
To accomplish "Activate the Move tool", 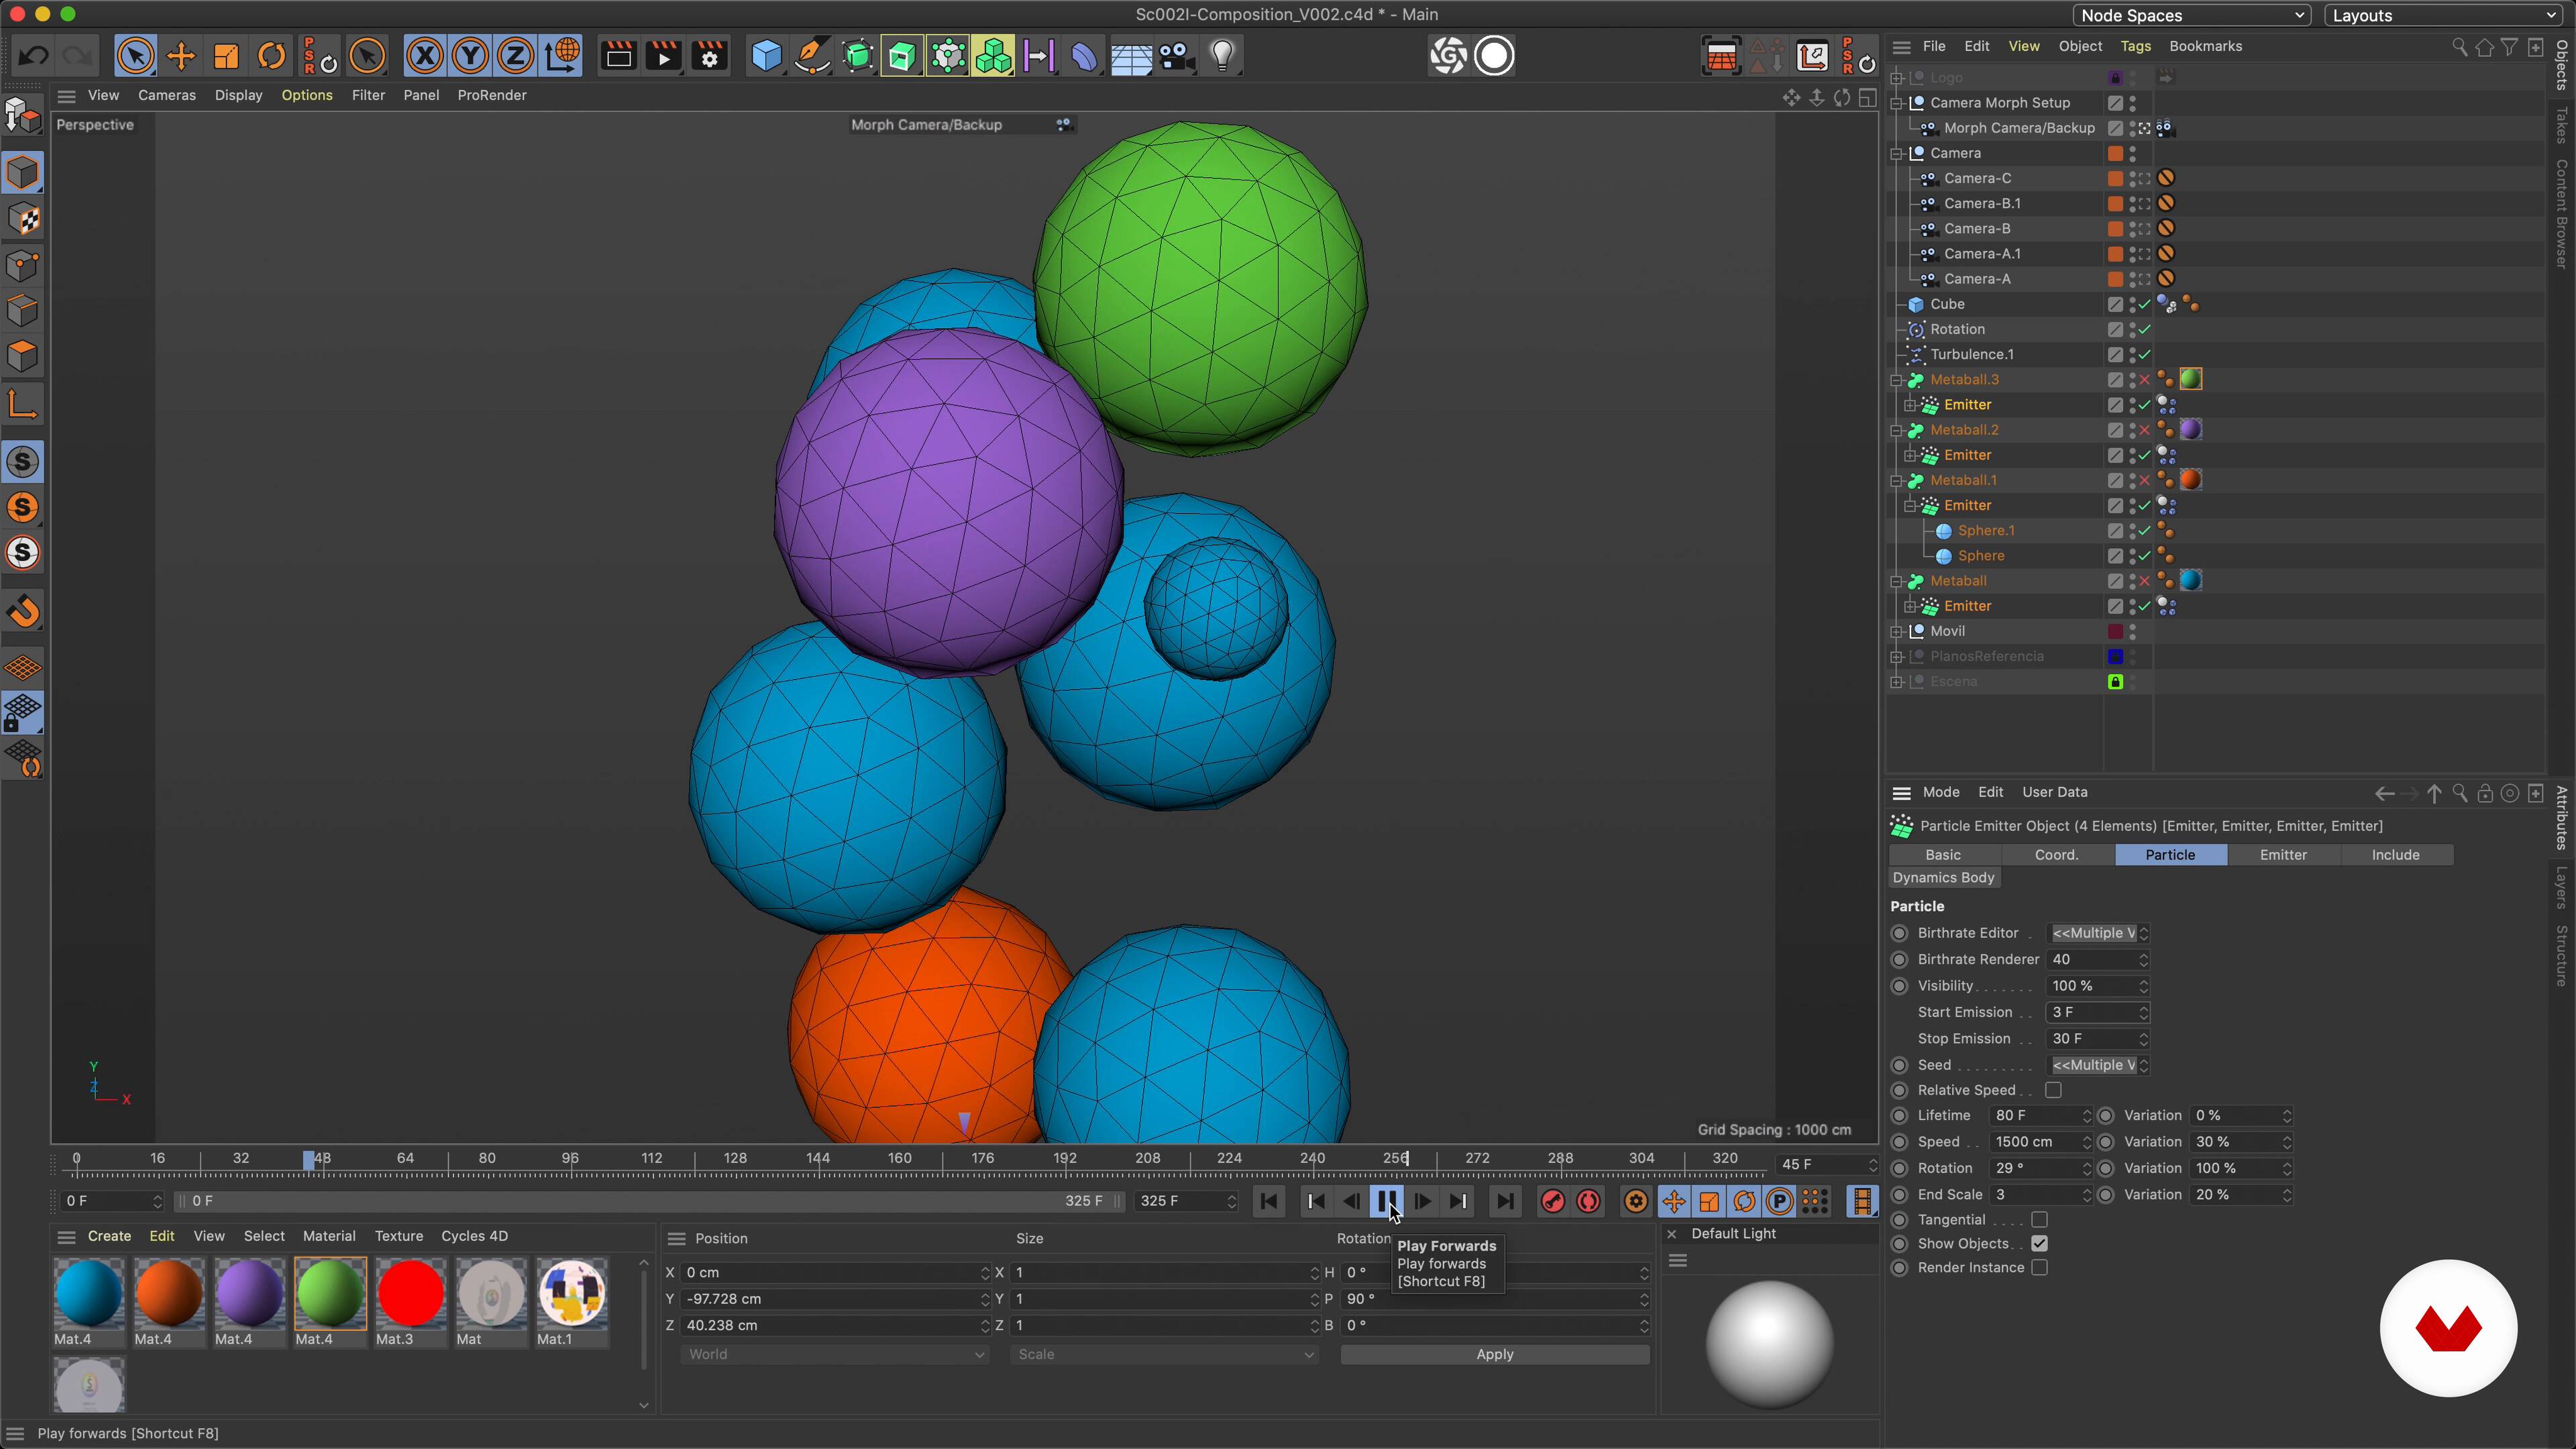I will tap(181, 56).
